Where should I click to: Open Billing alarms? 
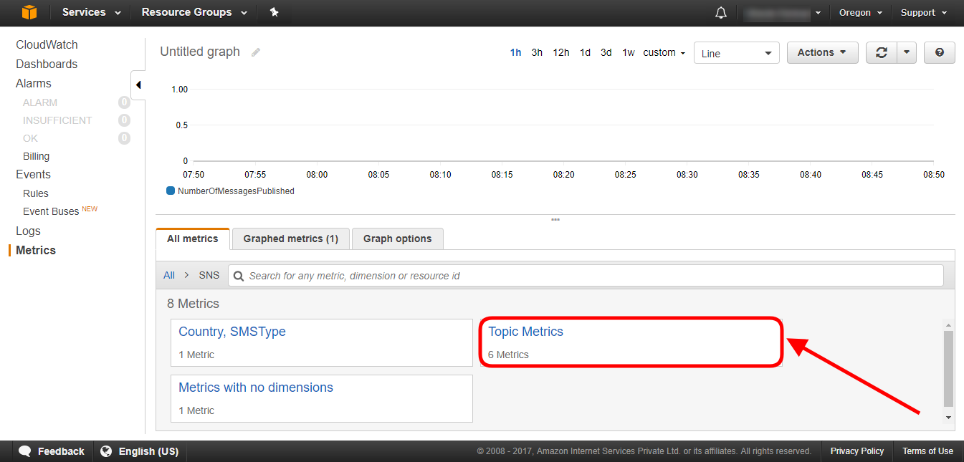tap(36, 156)
